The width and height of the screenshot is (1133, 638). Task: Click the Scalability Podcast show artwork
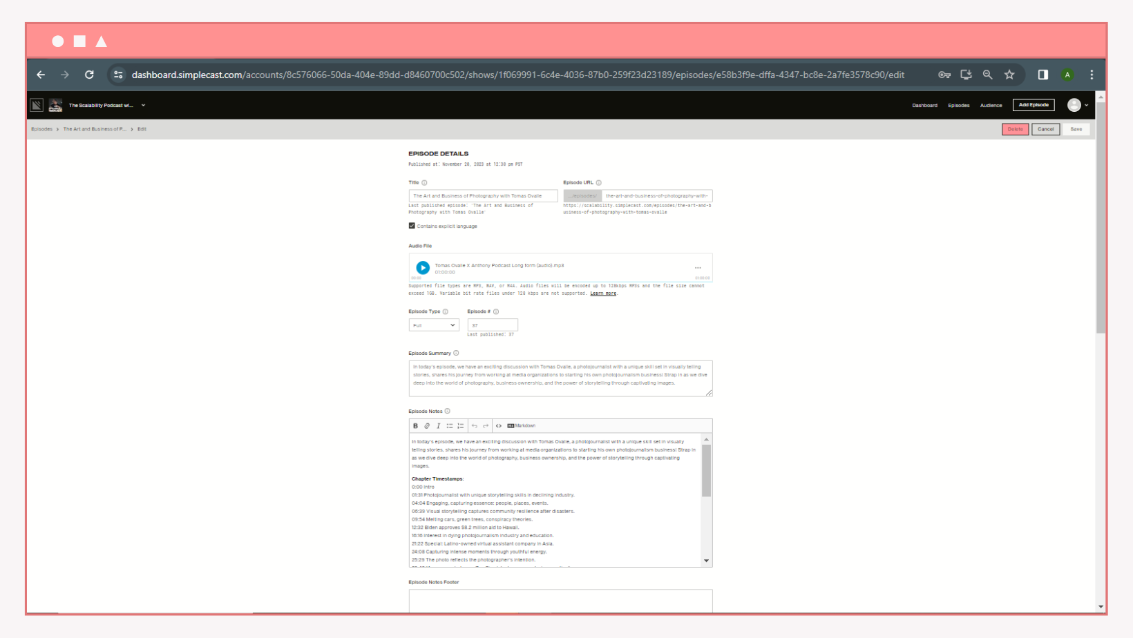55,105
